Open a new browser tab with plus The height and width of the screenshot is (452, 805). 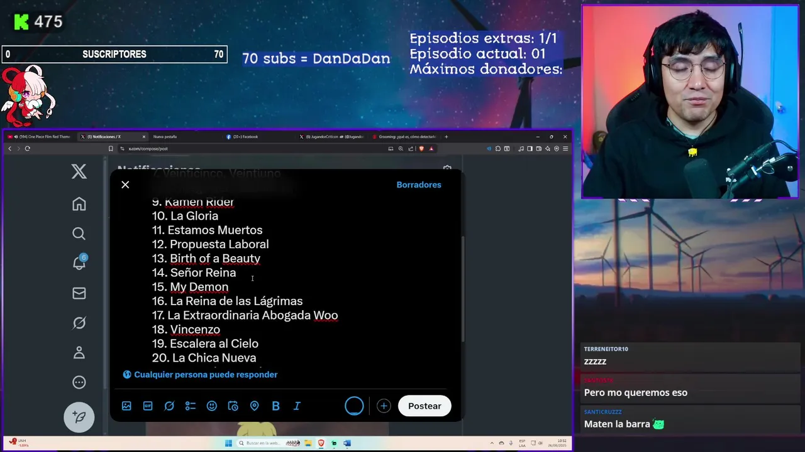(447, 136)
